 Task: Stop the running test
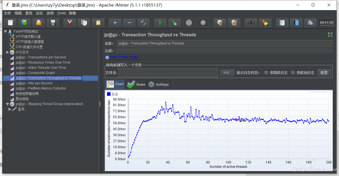[x=189, y=23]
